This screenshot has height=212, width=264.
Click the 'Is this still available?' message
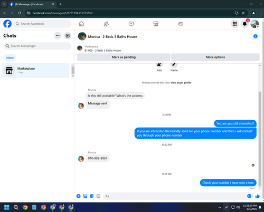[x=115, y=95]
